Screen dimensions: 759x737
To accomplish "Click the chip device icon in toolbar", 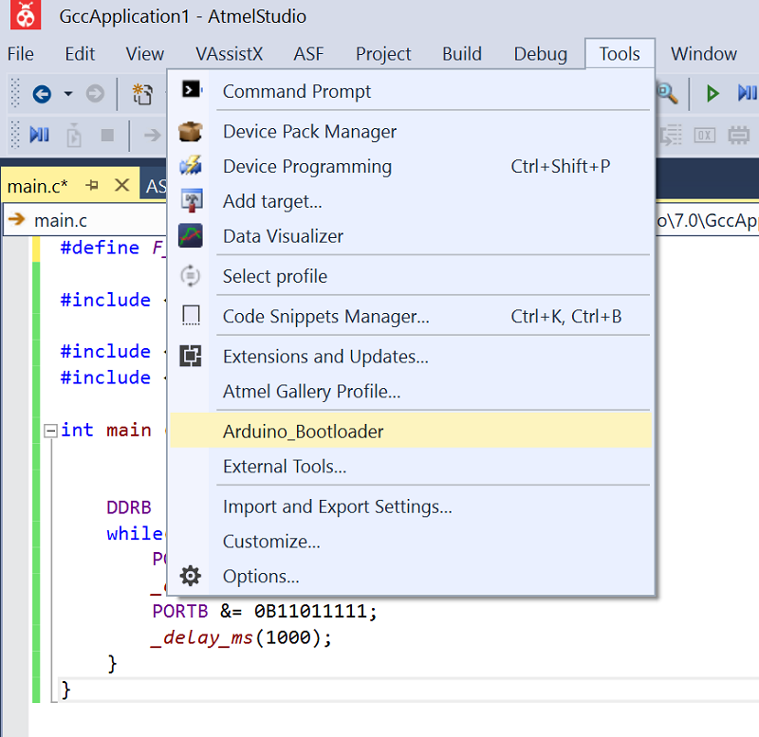I will pyautogui.click(x=739, y=135).
